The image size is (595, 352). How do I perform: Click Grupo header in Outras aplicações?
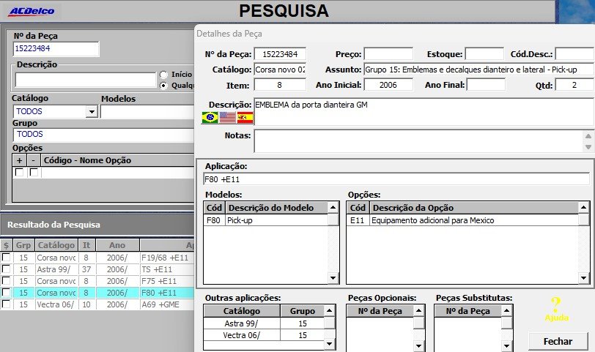[303, 311]
